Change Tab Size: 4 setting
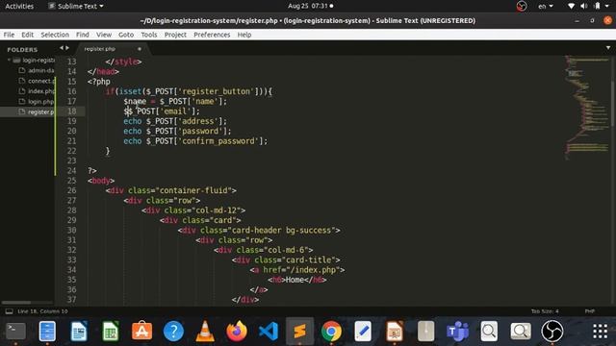 (x=545, y=311)
